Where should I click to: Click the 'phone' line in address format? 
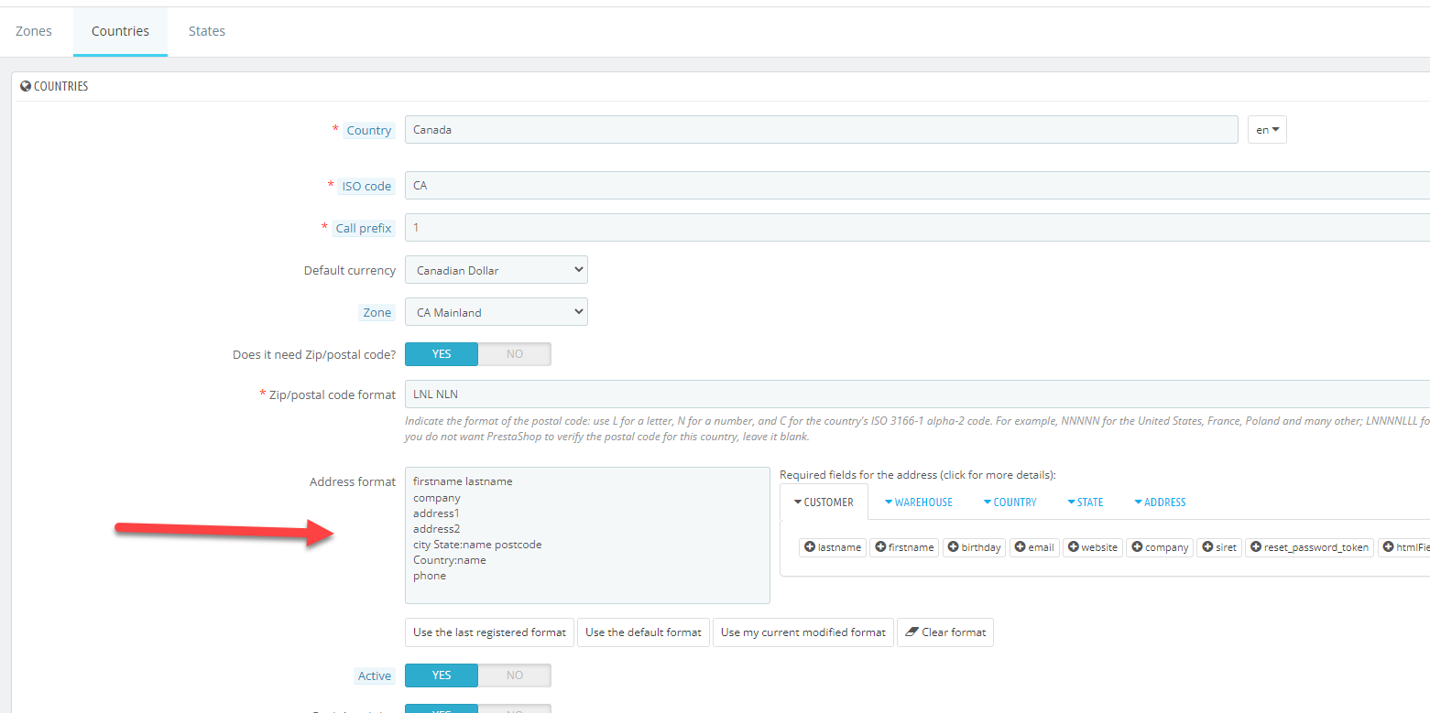[430, 576]
